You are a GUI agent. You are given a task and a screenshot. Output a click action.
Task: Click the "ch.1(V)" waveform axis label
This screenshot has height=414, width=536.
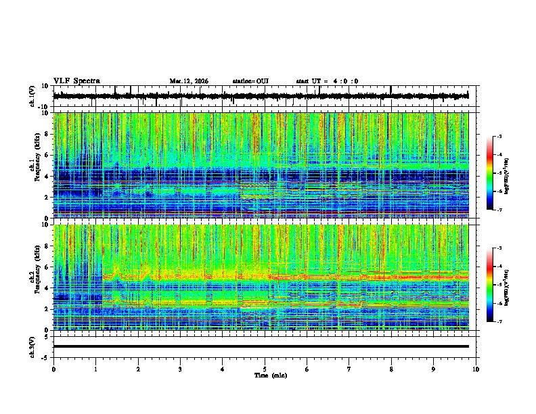[32, 96]
